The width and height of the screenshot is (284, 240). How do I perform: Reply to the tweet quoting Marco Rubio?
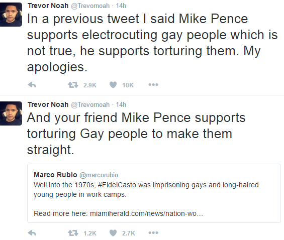32,233
